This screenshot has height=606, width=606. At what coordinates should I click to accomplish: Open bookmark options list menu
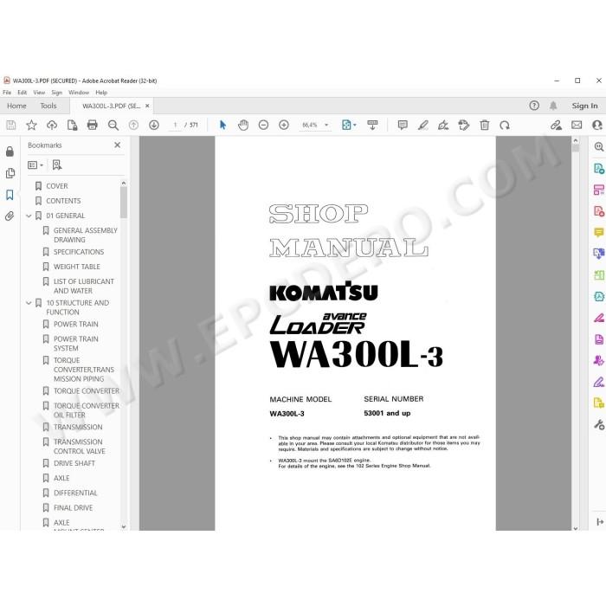coord(35,165)
